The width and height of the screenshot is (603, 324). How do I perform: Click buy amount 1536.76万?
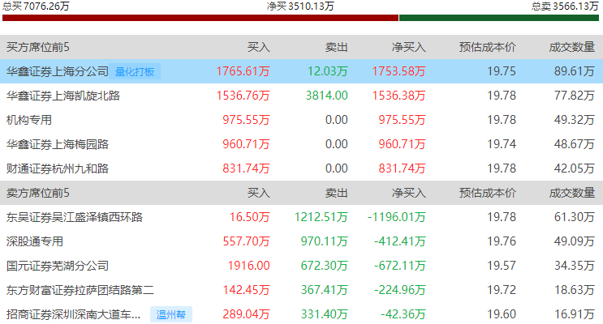tap(243, 96)
